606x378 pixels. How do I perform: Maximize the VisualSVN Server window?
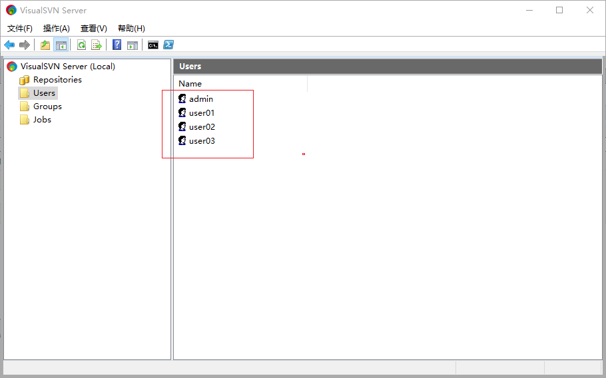tap(559, 11)
